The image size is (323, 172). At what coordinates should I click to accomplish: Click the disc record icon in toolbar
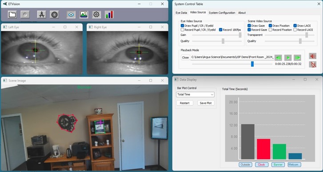click(54, 15)
